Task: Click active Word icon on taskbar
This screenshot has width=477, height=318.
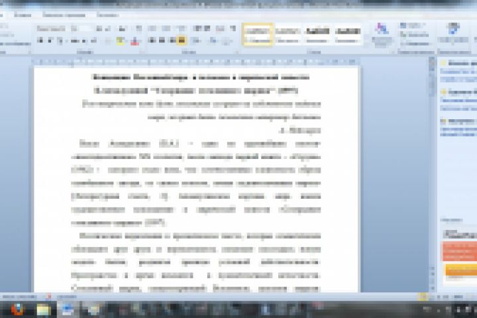Action: coord(67,310)
